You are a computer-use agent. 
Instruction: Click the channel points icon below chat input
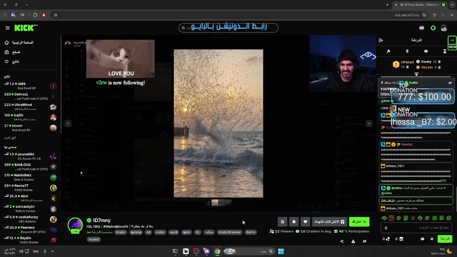click(x=388, y=239)
